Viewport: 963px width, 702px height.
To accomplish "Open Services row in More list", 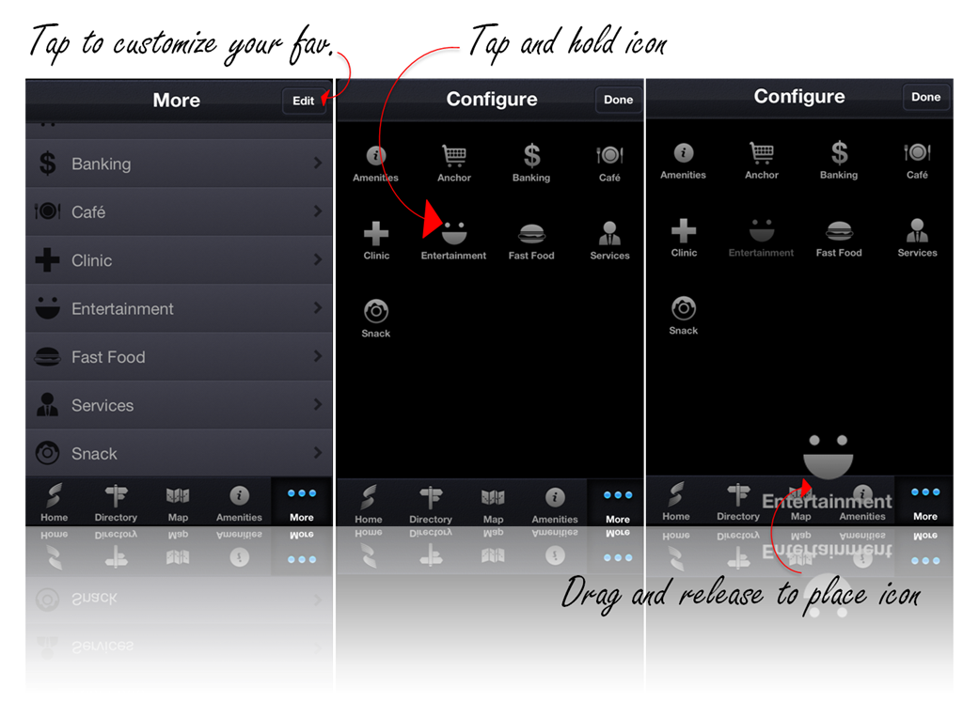I will [180, 405].
